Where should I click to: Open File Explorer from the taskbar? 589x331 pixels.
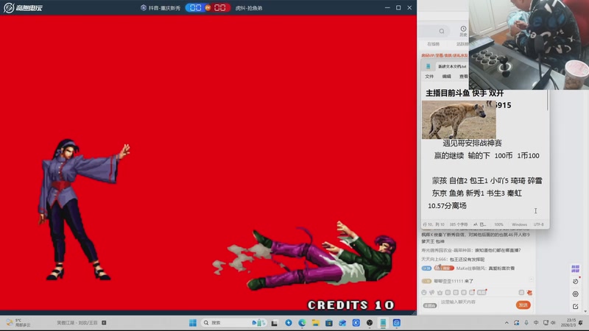(x=316, y=323)
